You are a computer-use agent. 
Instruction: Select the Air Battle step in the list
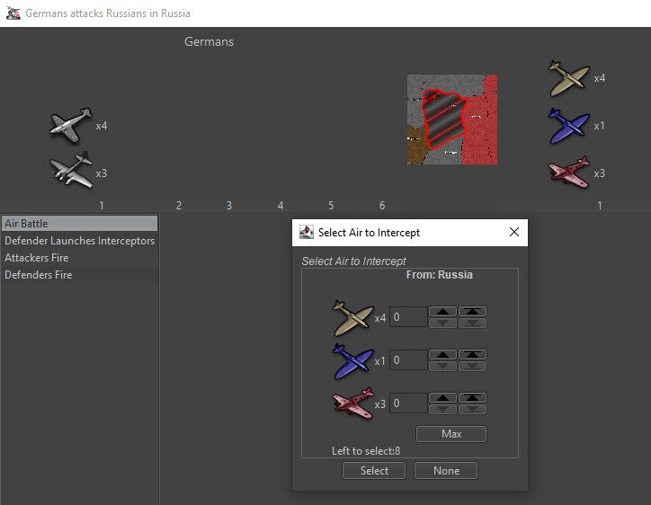click(79, 224)
